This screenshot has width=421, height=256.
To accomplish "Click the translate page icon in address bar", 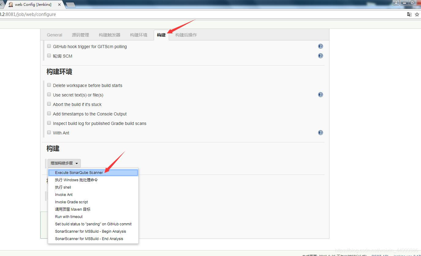I will [409, 14].
